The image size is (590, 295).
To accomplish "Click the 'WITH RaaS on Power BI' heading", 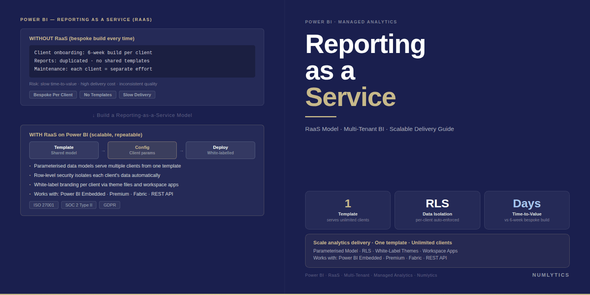I will [86, 135].
